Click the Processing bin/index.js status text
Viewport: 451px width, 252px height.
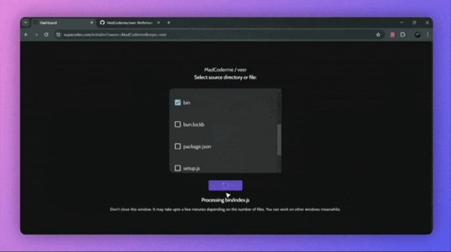pos(225,200)
